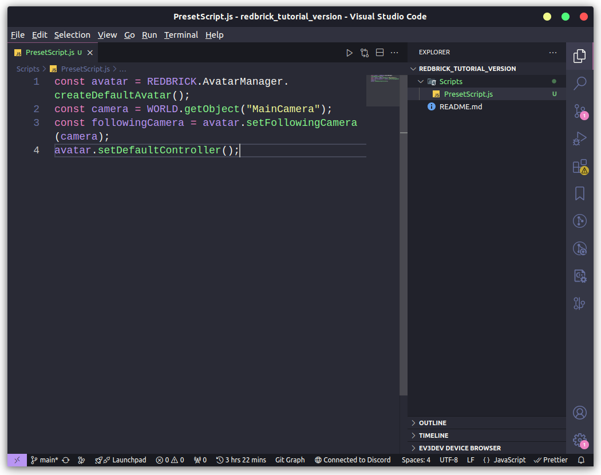Collapse the REDBRICK_TUTORIAL_VERSION folder section

[x=487, y=69]
